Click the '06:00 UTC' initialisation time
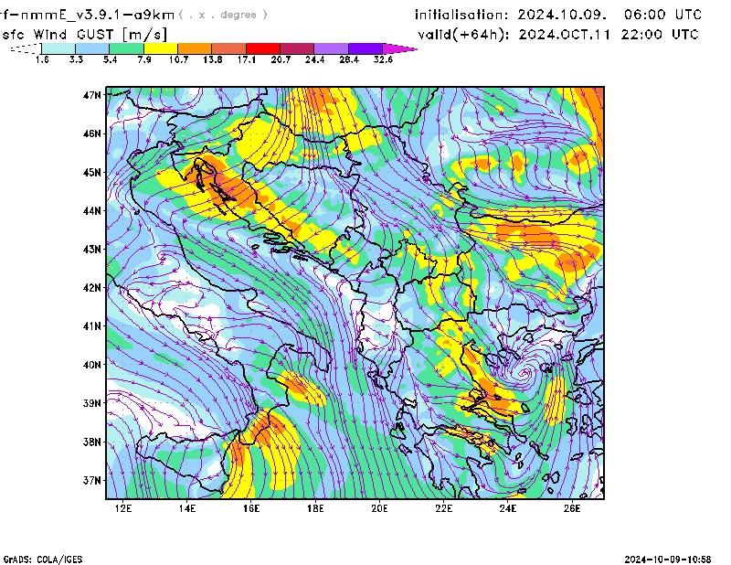731x565 pixels. coord(662,15)
